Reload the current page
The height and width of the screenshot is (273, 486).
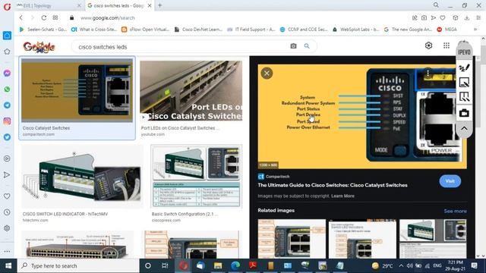[44, 18]
